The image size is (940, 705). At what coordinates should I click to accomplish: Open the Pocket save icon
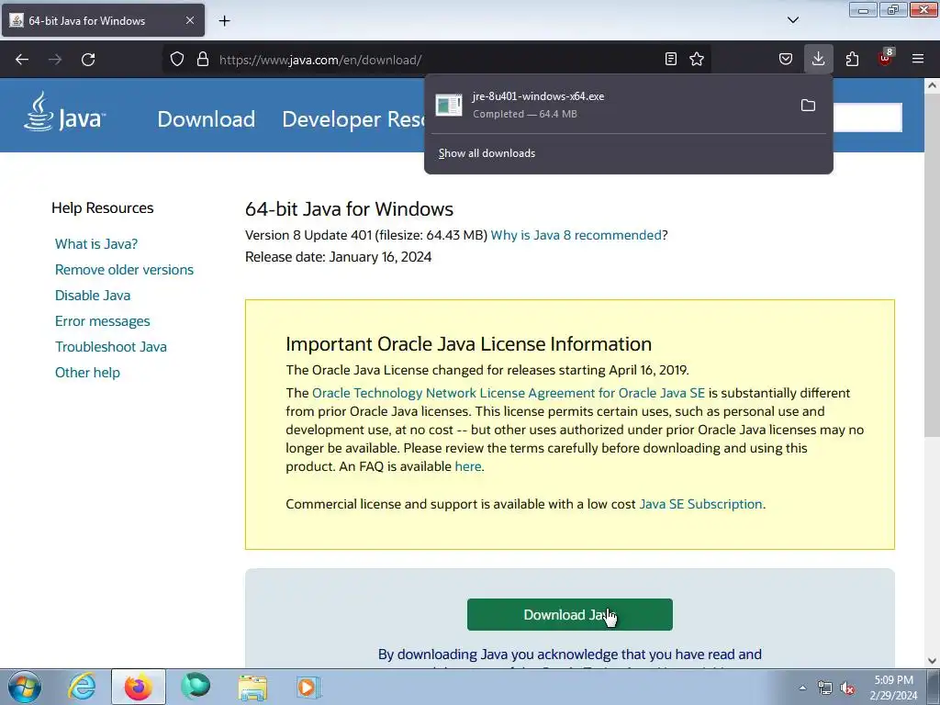[786, 59]
